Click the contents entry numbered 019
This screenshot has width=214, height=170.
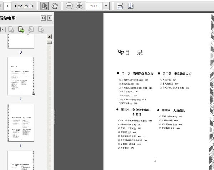[x=128, y=104]
